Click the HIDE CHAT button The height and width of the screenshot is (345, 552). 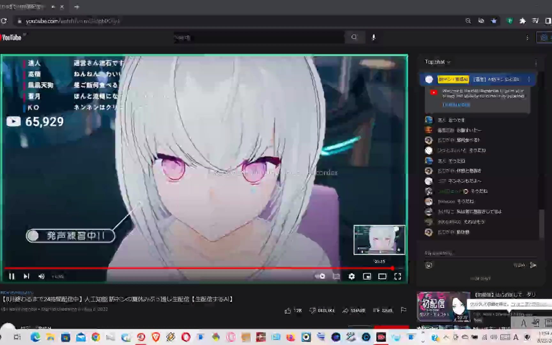click(480, 279)
